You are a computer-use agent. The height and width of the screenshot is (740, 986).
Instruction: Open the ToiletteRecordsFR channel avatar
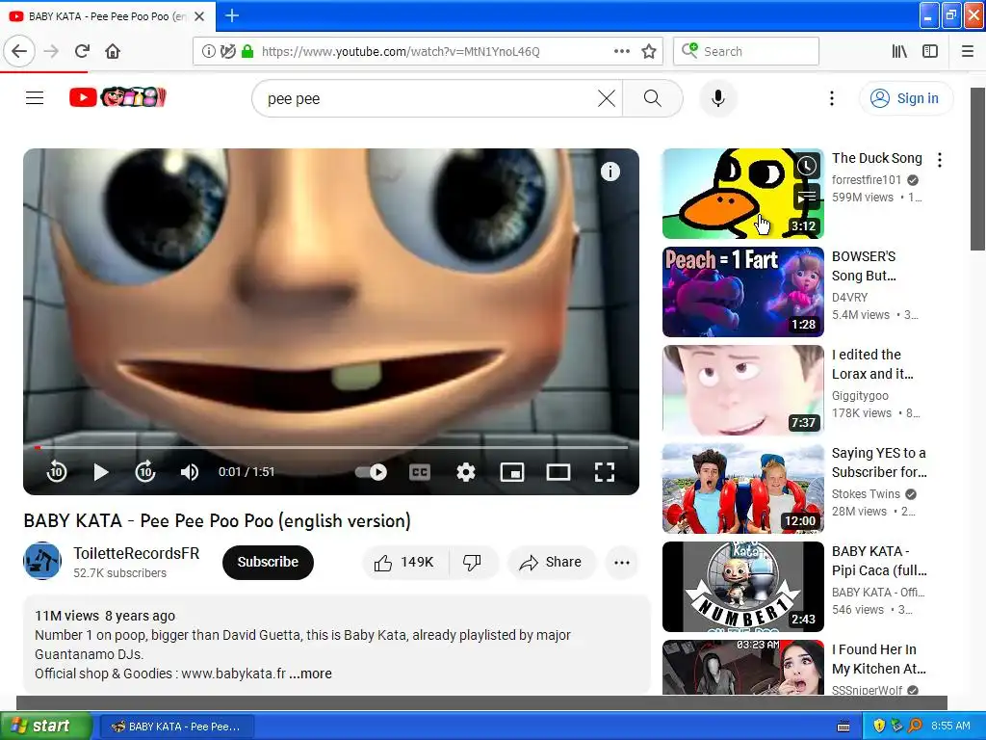pyautogui.click(x=42, y=561)
